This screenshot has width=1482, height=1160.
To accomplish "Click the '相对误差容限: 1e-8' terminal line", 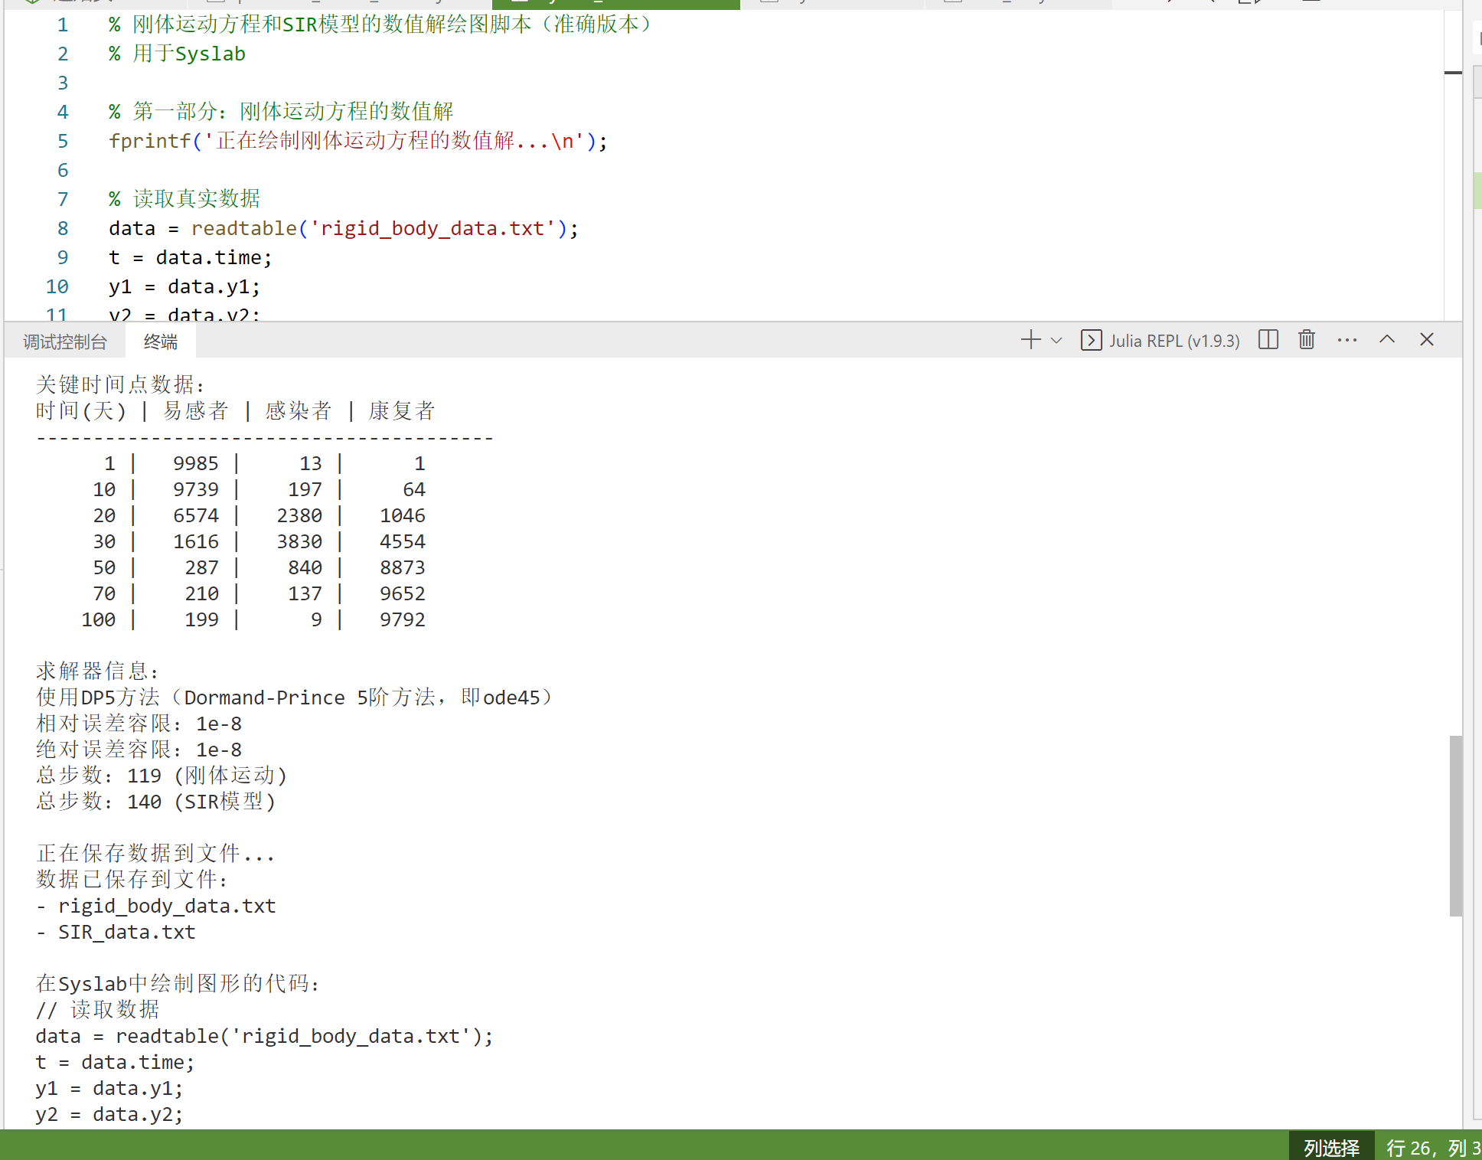I will click(x=139, y=724).
